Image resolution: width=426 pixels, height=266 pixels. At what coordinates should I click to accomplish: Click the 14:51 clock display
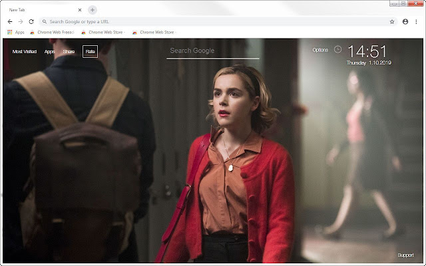[x=367, y=52]
